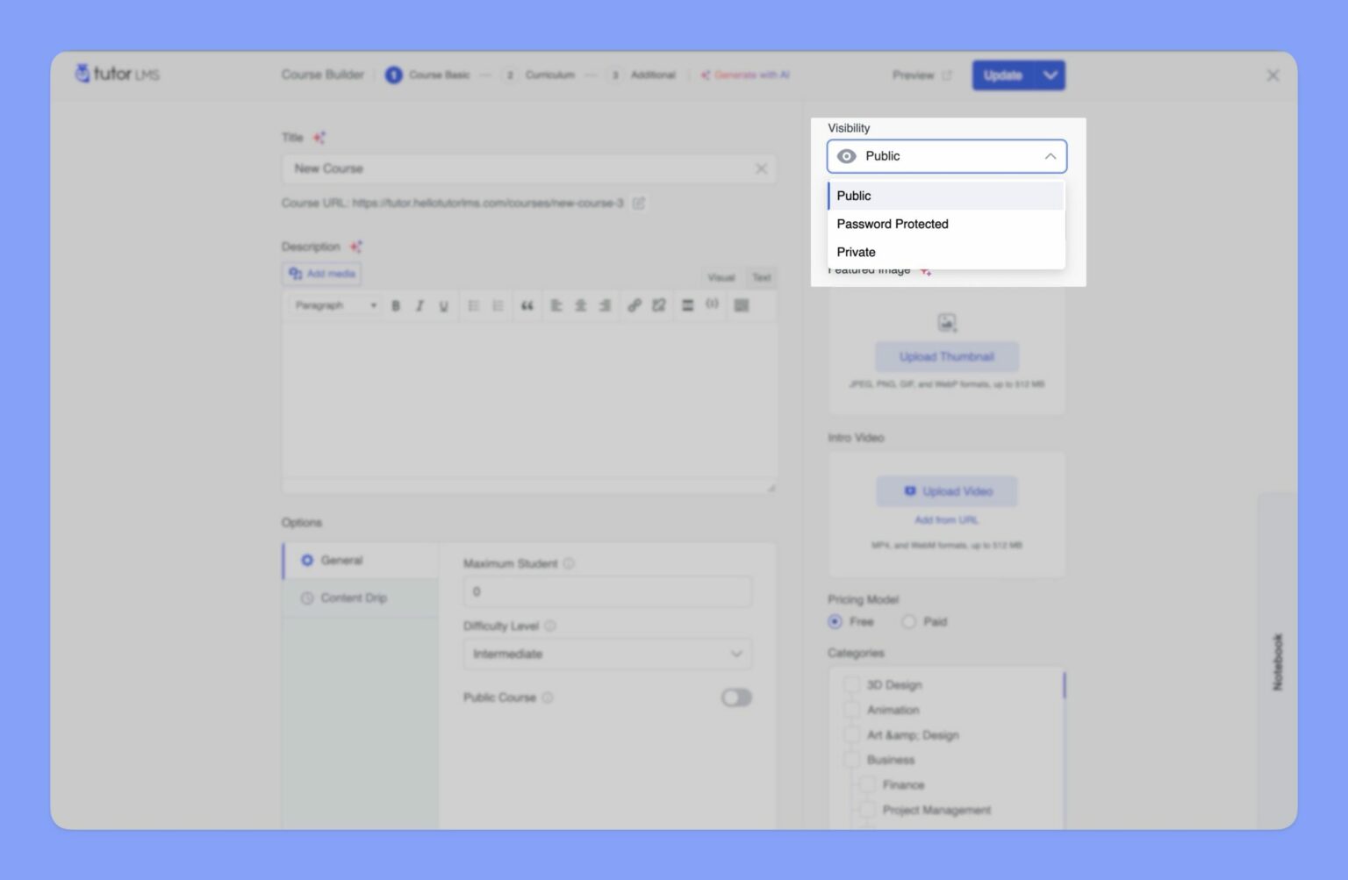Choose Password Protected from visibility list
Screen dimensions: 1348x880
coord(893,224)
